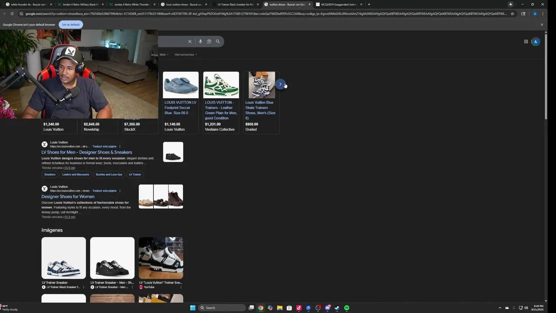Click the LV Trainer sitelink chip
The height and width of the screenshot is (313, 556).
[135, 174]
